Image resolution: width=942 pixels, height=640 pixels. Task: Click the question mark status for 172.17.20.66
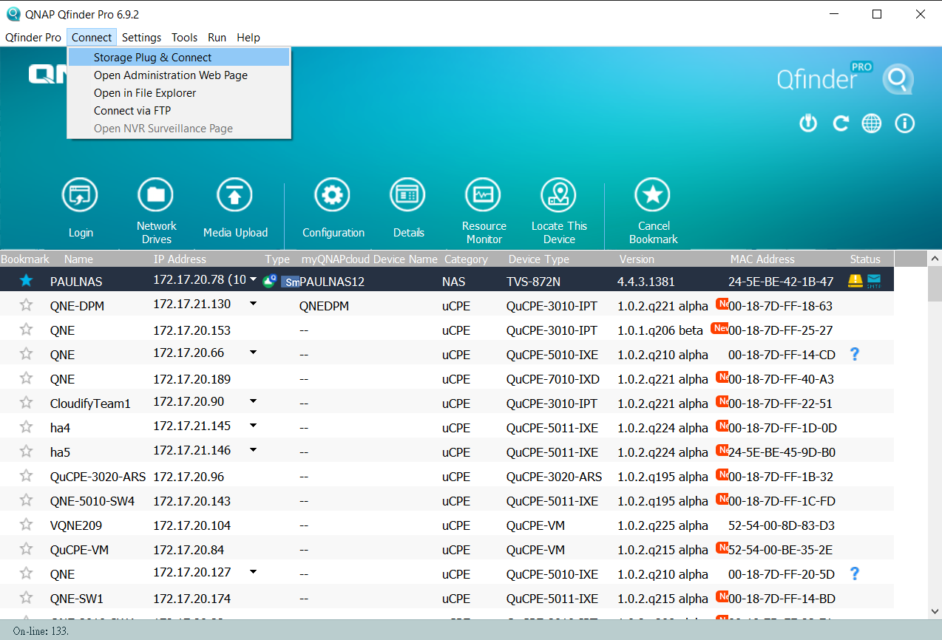855,354
